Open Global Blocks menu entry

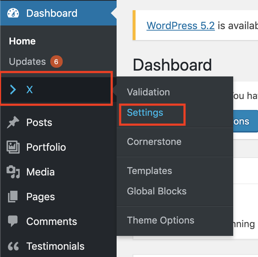pyautogui.click(x=157, y=191)
